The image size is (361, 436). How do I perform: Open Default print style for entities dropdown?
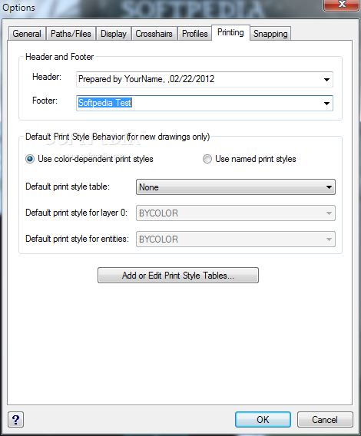coord(236,239)
